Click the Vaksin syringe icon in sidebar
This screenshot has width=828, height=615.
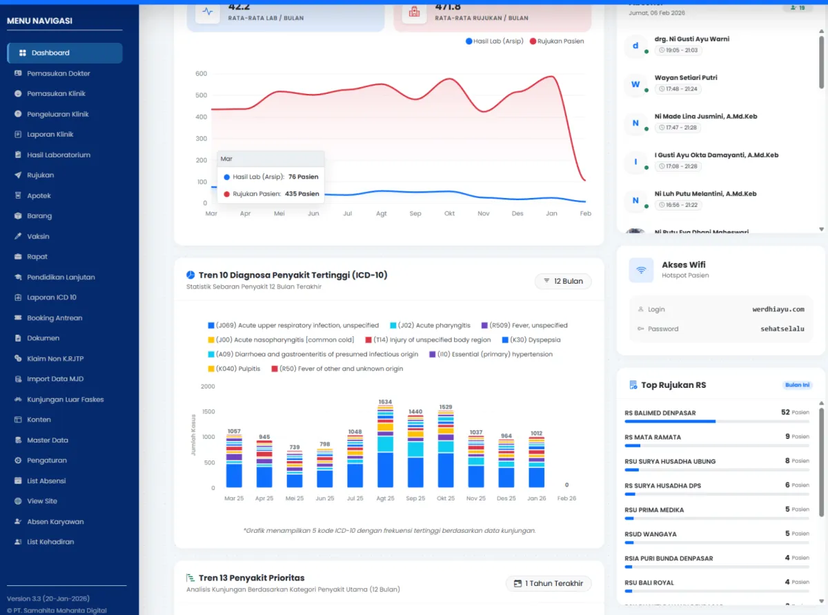click(x=19, y=237)
